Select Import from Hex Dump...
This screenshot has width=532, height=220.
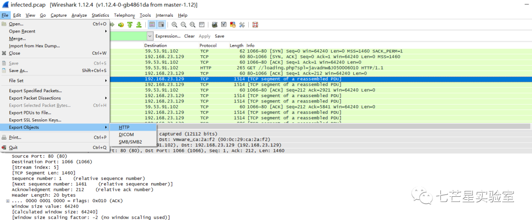pos(55,46)
